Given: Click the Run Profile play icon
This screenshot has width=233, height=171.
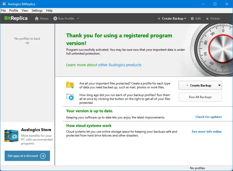Looking at the screenshot, I should pyautogui.click(x=55, y=18).
